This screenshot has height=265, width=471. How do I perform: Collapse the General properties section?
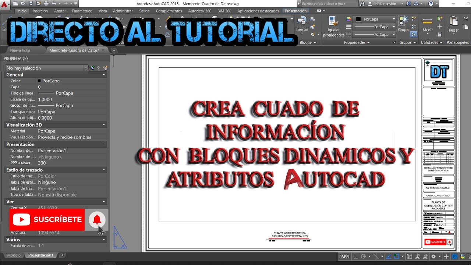click(105, 75)
